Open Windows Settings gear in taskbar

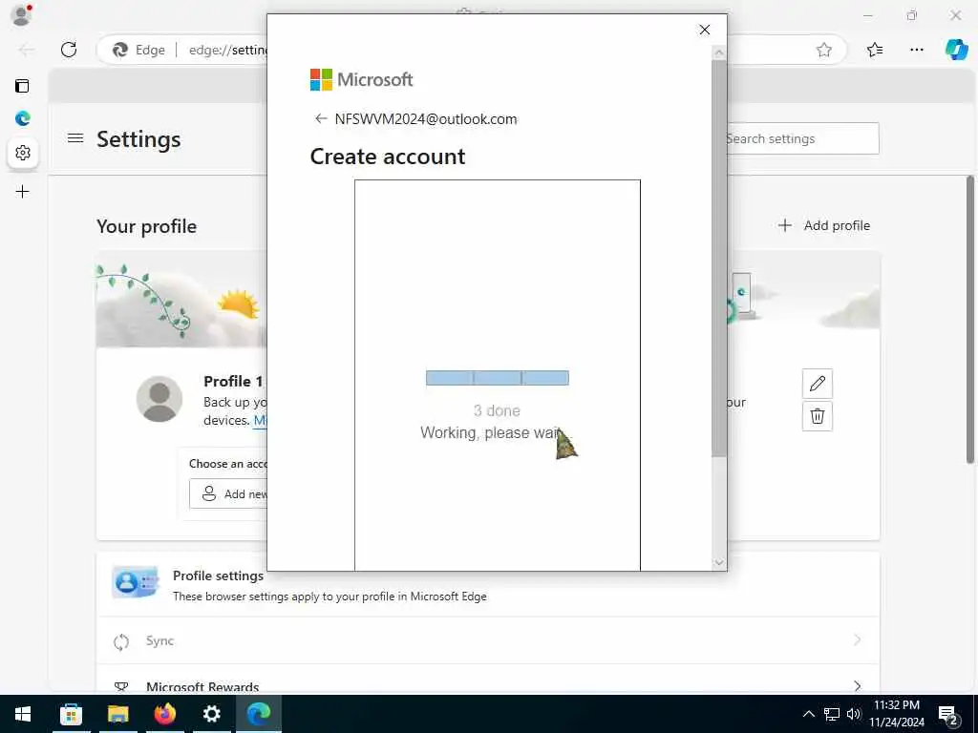coord(211,714)
